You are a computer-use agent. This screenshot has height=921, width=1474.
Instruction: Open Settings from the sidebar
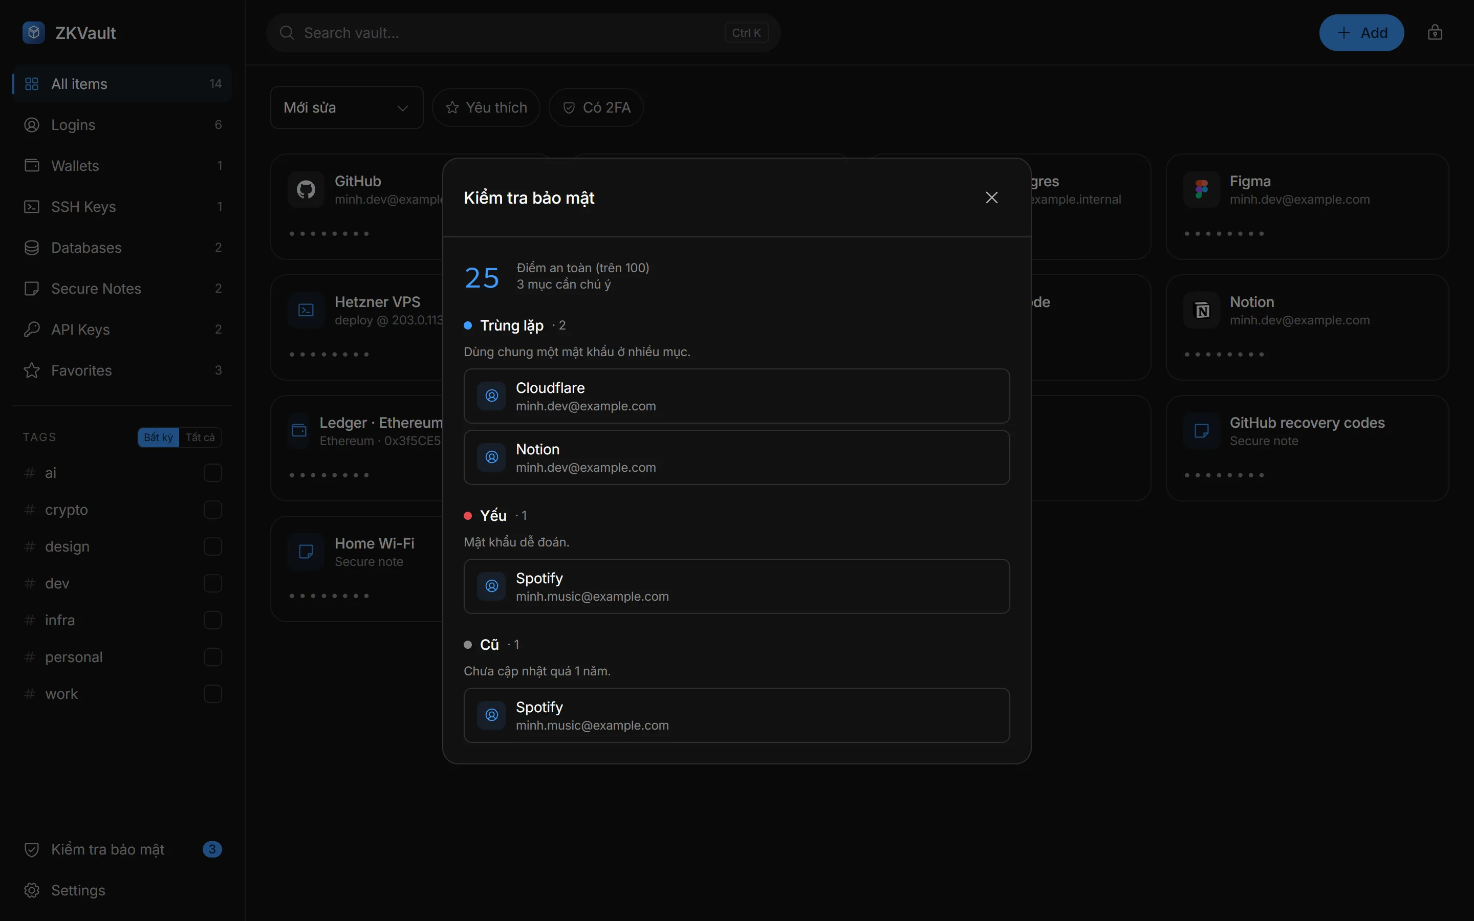(122, 890)
